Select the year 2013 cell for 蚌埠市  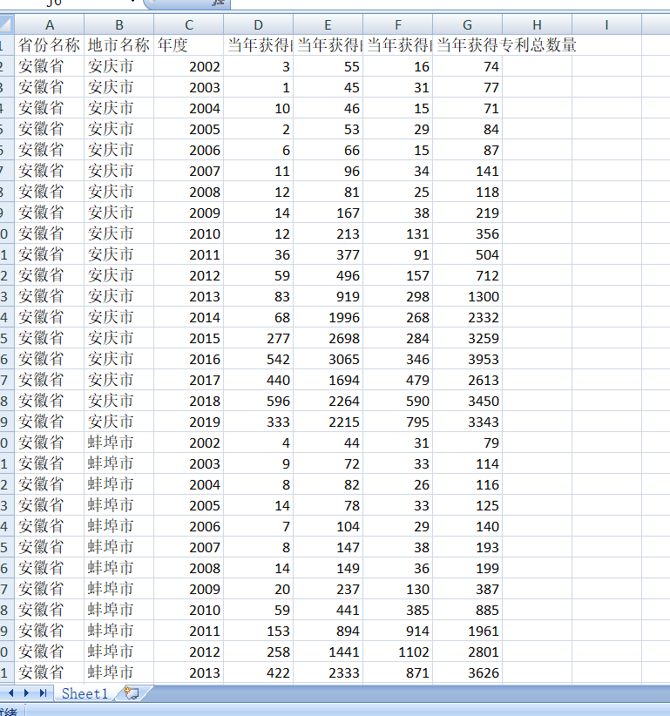[188, 672]
